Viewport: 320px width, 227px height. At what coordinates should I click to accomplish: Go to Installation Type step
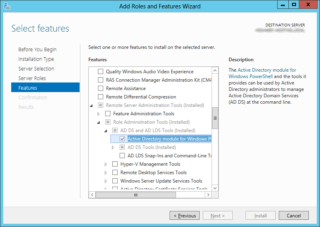(36, 59)
